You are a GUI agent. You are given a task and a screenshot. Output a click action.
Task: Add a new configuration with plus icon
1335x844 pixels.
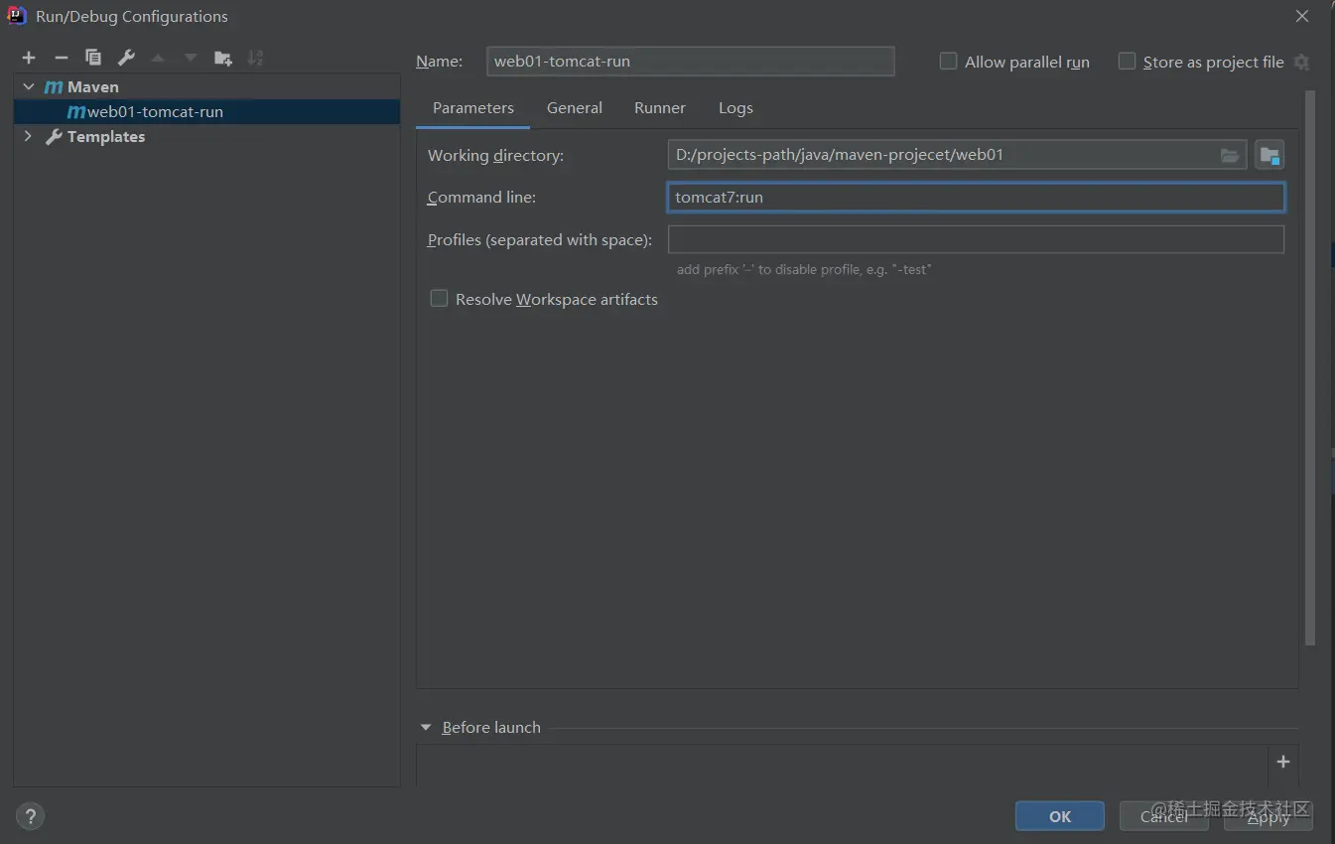click(29, 58)
